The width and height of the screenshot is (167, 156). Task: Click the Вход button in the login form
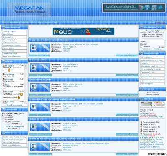[162, 47]
